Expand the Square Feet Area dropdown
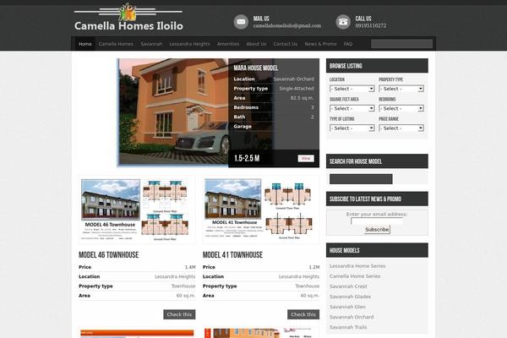The width and height of the screenshot is (507, 338). click(x=352, y=108)
